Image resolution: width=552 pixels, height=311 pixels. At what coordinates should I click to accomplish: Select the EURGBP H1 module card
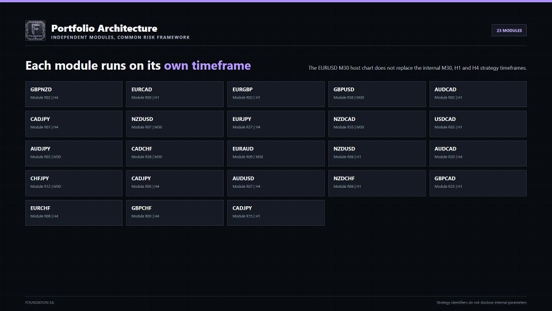pos(276,94)
